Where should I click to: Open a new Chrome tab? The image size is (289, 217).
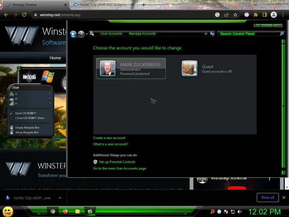tap(144, 5)
